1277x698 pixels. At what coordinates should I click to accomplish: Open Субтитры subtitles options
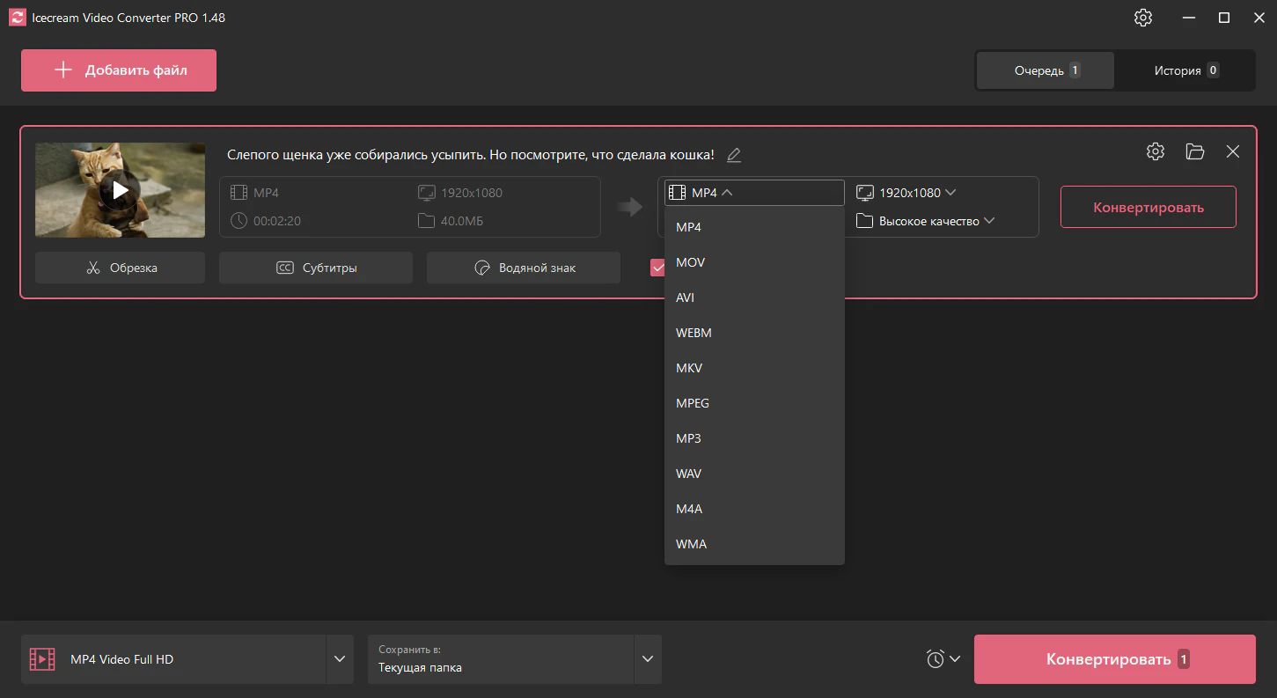tap(316, 268)
